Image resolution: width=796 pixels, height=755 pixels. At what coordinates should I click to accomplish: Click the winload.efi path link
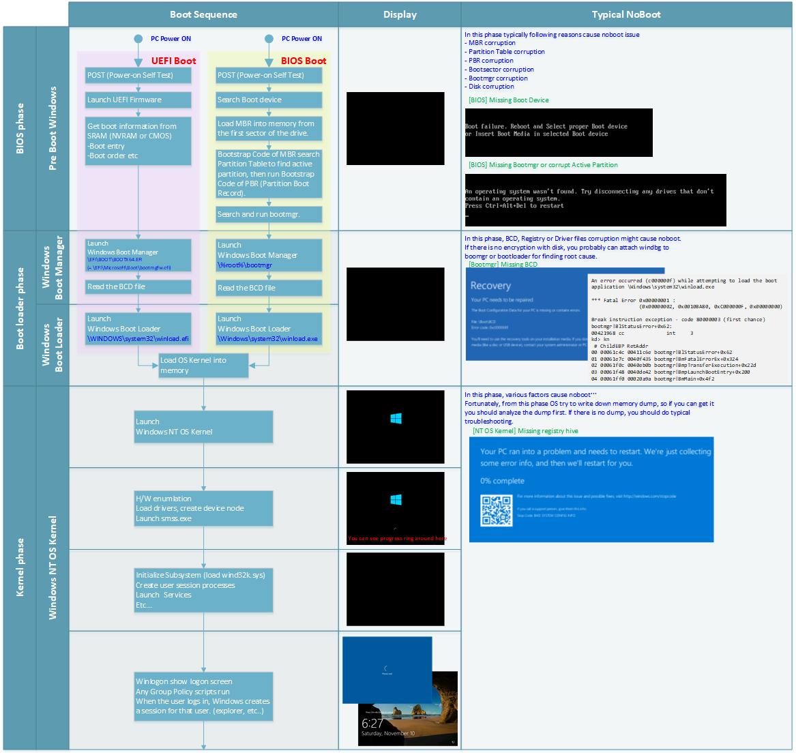click(138, 339)
